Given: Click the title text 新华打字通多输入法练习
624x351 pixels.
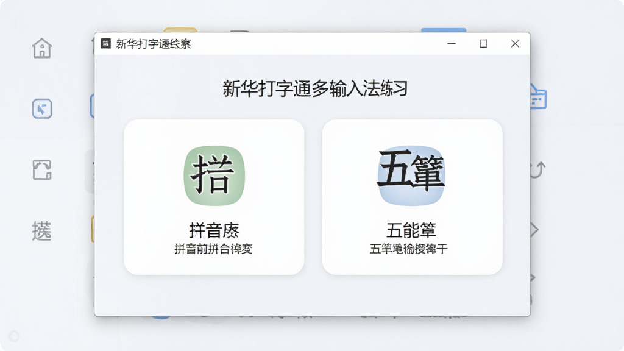Looking at the screenshot, I should click(x=315, y=88).
